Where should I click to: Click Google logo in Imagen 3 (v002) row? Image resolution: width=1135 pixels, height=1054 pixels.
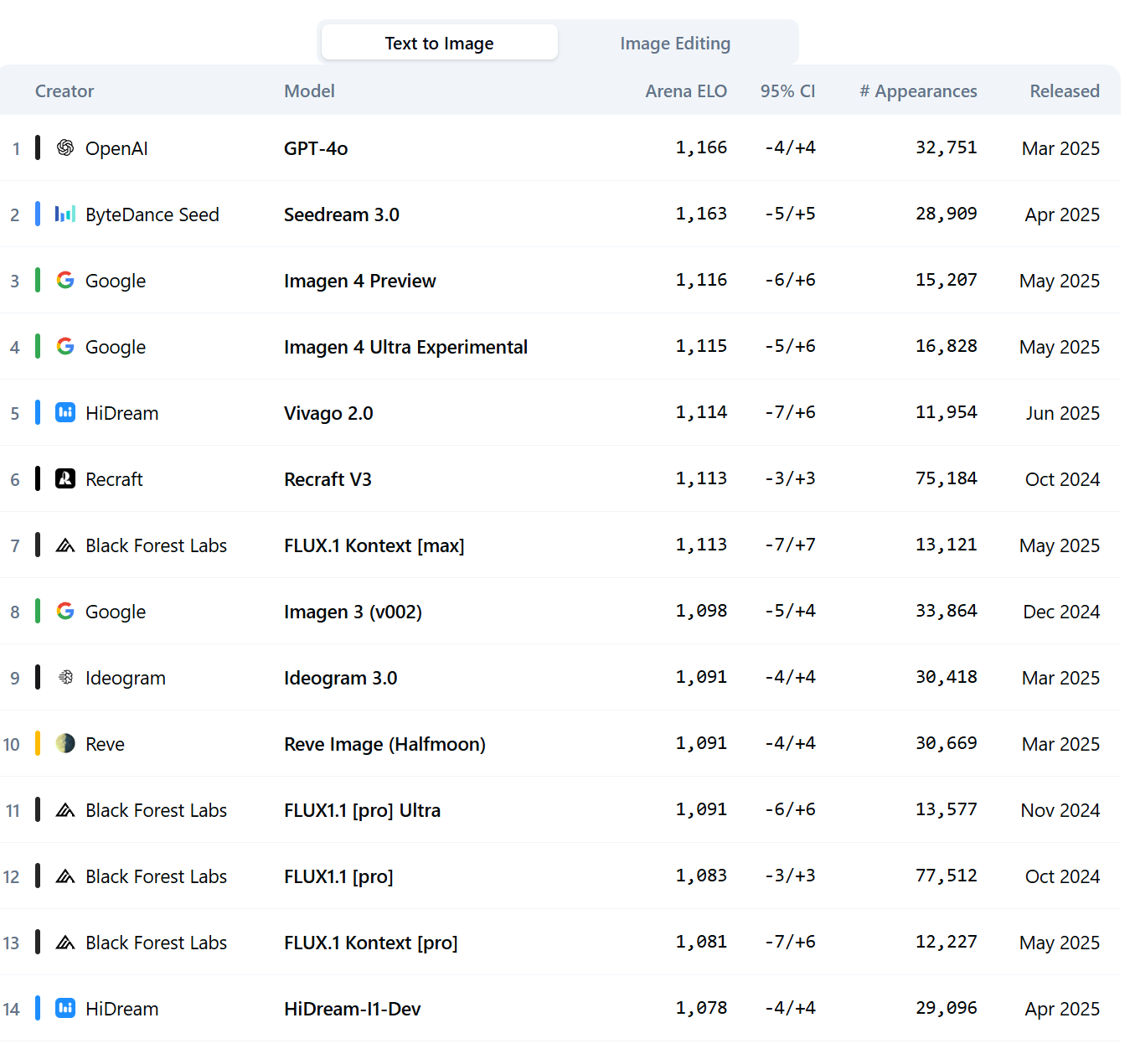[65, 611]
